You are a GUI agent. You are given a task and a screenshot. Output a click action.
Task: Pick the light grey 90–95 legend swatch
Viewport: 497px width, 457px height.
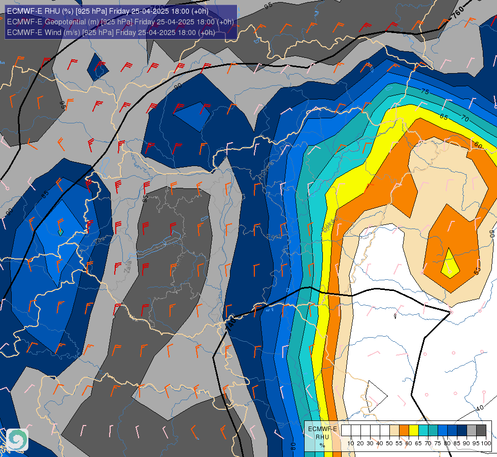(472, 431)
